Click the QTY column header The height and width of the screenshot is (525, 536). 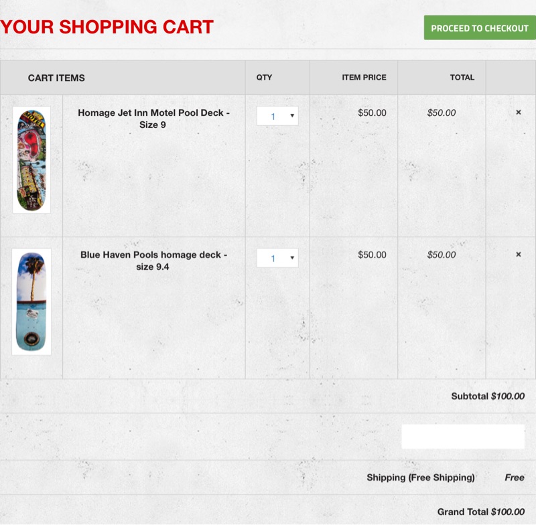(x=264, y=77)
